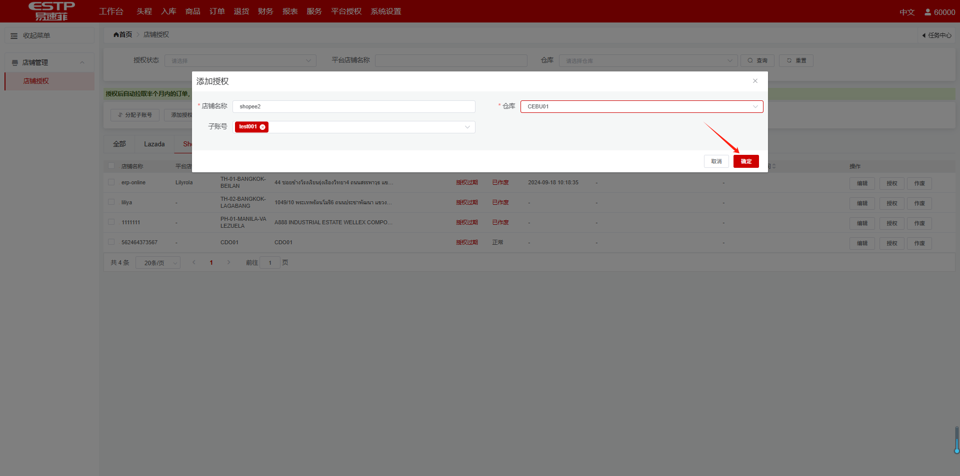Click the 重置 reset button
Image resolution: width=960 pixels, height=476 pixels.
[x=796, y=60]
